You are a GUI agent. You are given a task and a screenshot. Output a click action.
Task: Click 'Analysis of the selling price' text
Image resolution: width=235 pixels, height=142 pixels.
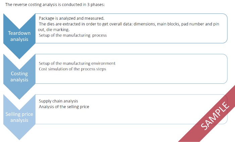(64, 106)
